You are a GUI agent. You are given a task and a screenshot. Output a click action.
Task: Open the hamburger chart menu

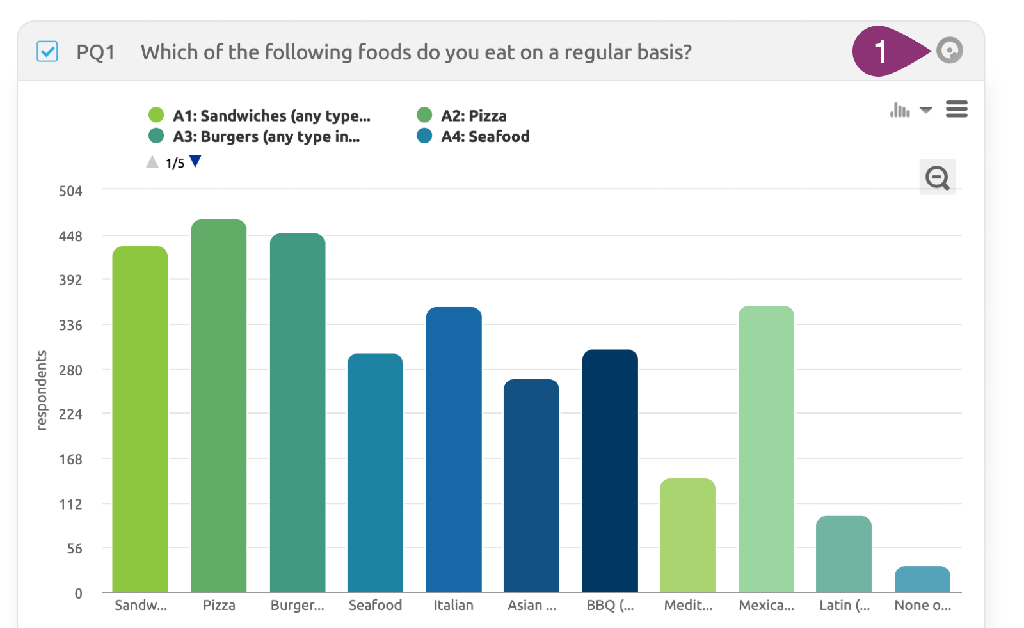point(956,109)
